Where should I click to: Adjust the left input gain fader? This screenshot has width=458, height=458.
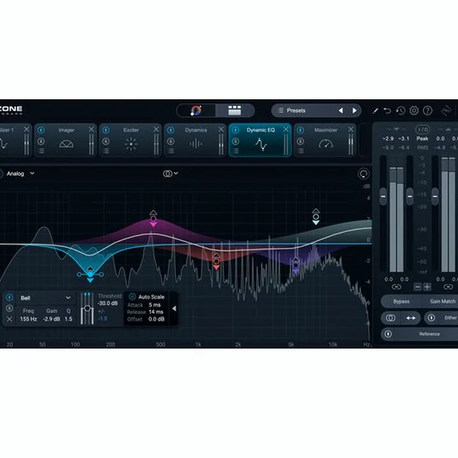tap(383, 197)
